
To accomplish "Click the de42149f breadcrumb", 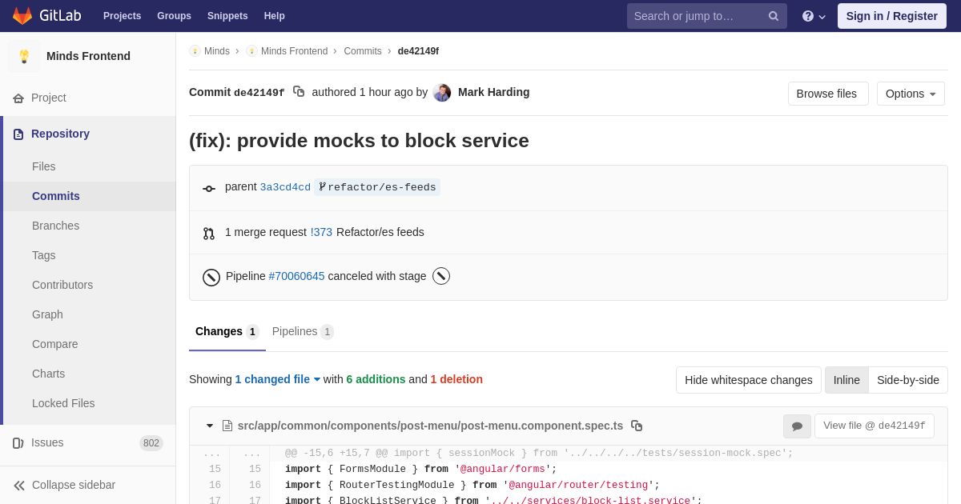I will pos(418,51).
